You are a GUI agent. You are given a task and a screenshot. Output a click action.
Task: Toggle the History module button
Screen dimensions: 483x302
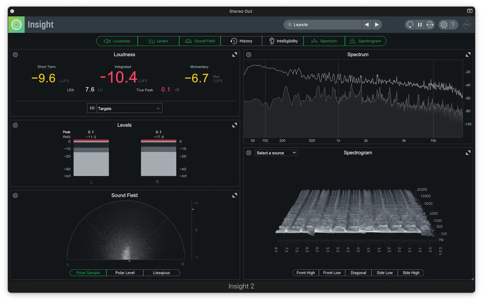(x=241, y=41)
